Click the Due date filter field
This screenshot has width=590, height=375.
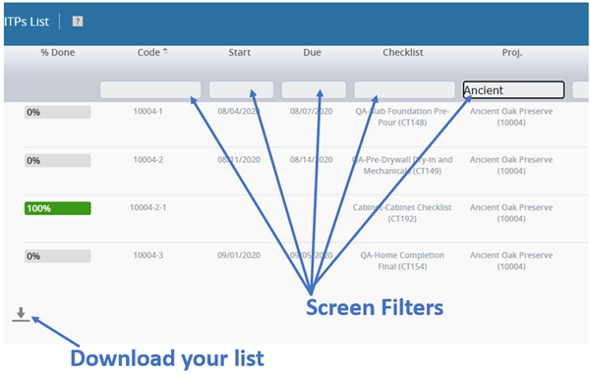(314, 90)
